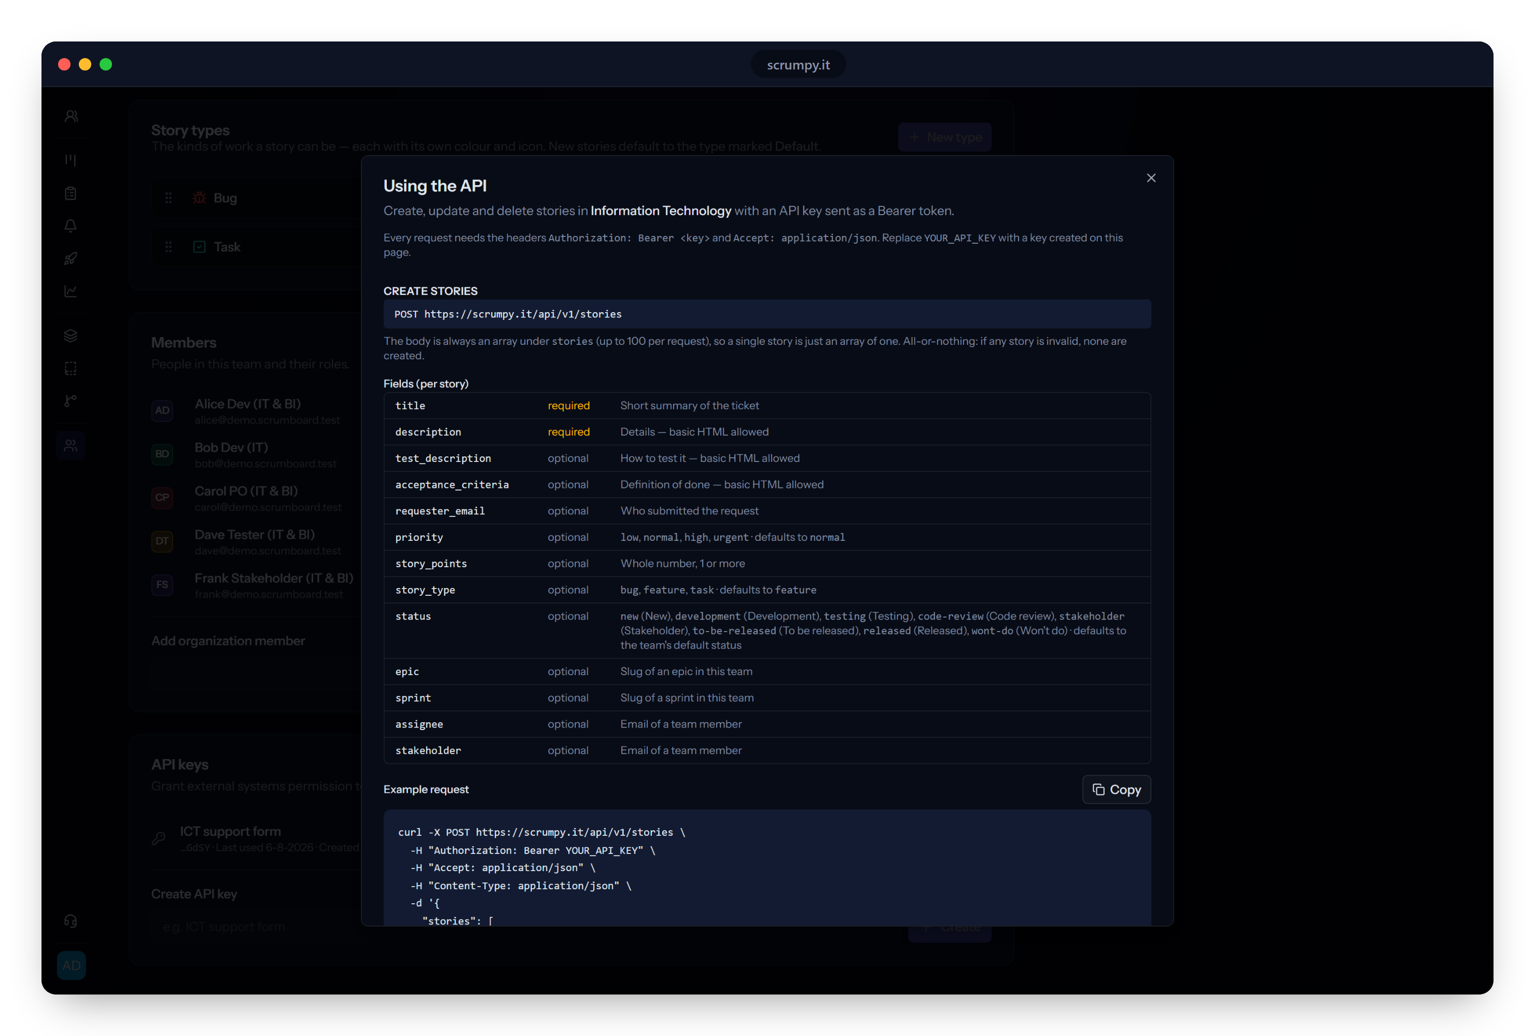Click the stakeholder field name
The width and height of the screenshot is (1535, 1036).
(x=428, y=751)
